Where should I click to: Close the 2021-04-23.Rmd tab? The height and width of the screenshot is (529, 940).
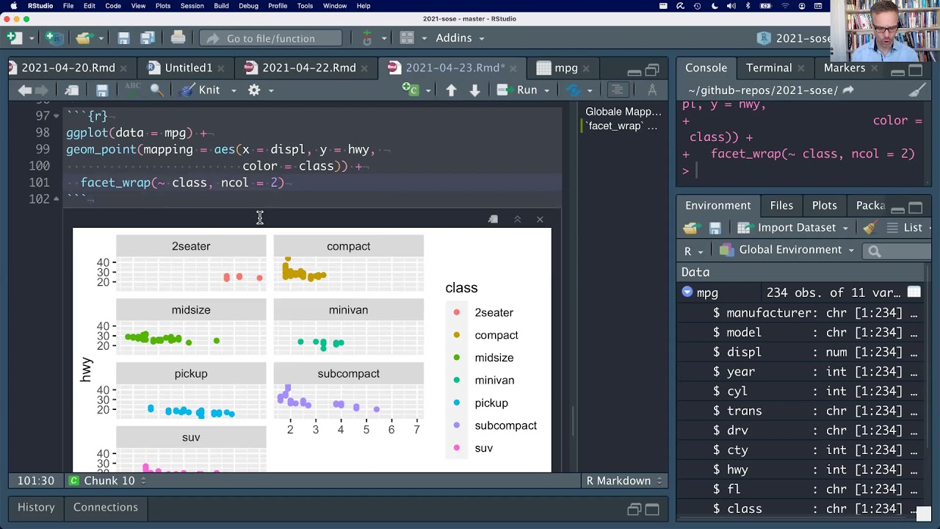coord(513,68)
